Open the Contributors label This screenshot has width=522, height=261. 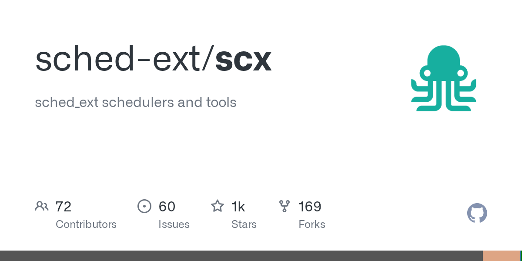click(86, 224)
